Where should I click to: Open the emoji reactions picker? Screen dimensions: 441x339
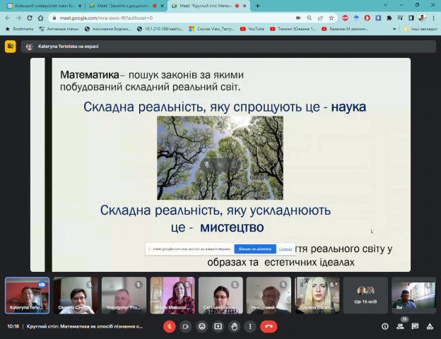[x=201, y=326]
